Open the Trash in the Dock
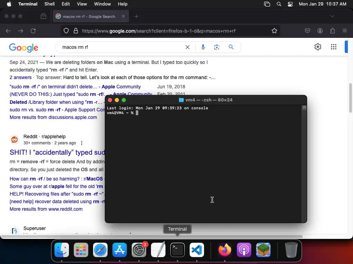This screenshot has width=353, height=264. coord(291,250)
